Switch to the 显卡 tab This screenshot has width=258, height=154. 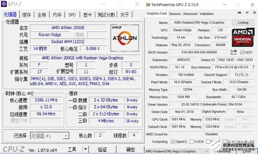coord(87,15)
